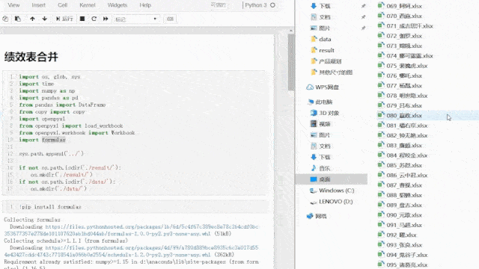Click the Excel icon of file 090_
Image resolution: width=479 pixels, height=269 pixels.
[381, 214]
